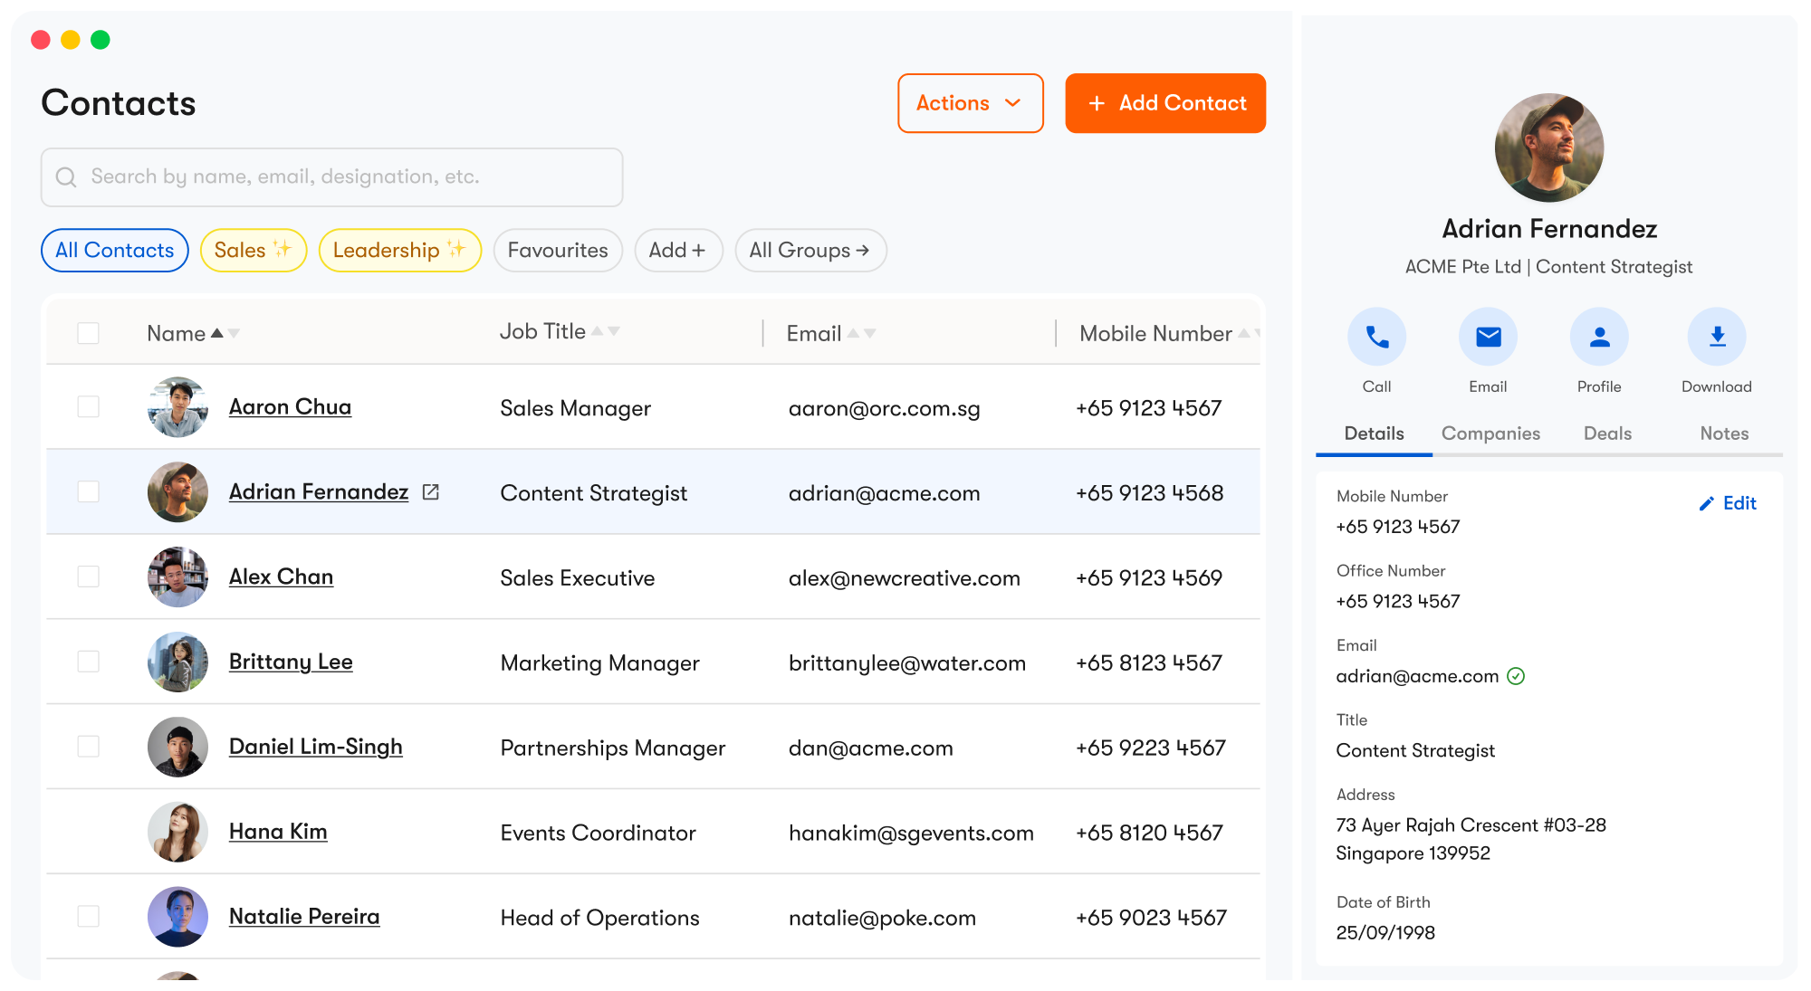Check the Daniel Lim-Singh row checkbox

click(x=88, y=747)
